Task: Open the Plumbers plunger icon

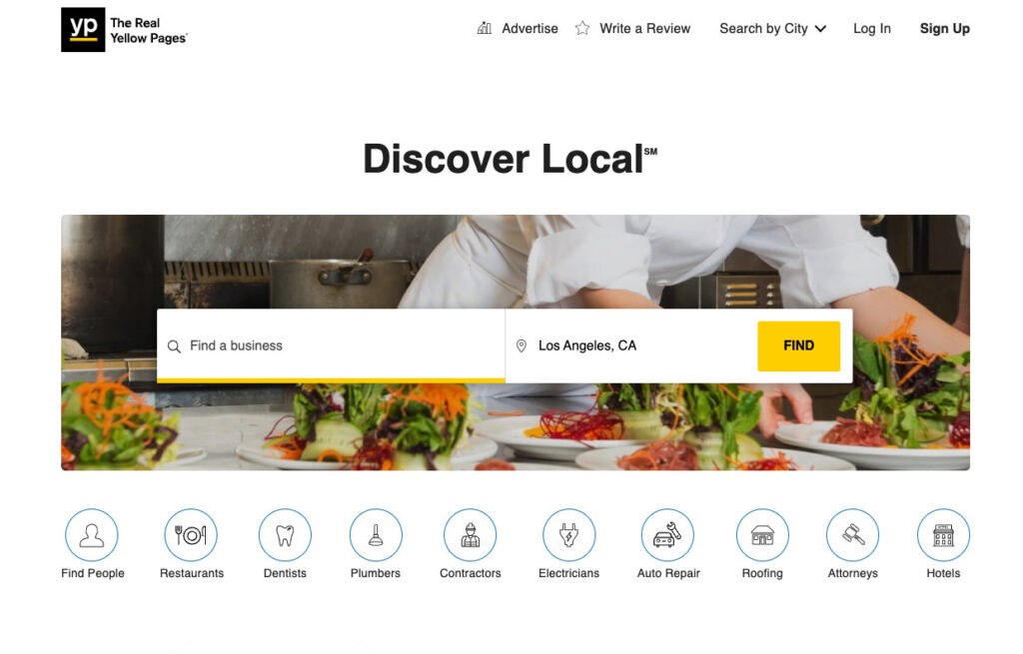Action: tap(376, 534)
